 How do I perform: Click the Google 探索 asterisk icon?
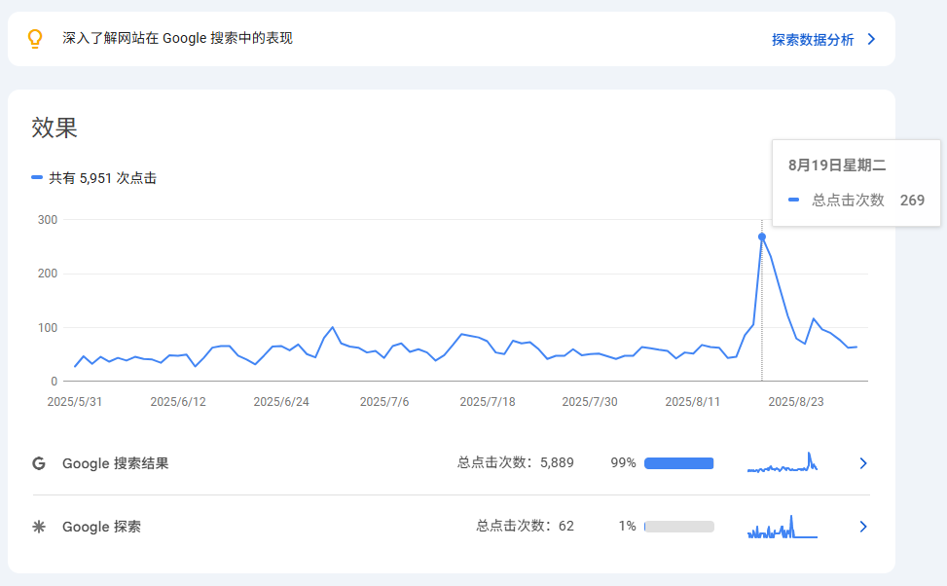(39, 527)
